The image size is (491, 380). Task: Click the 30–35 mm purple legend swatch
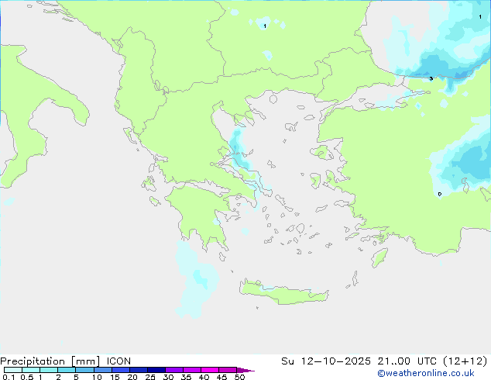tap(174, 370)
